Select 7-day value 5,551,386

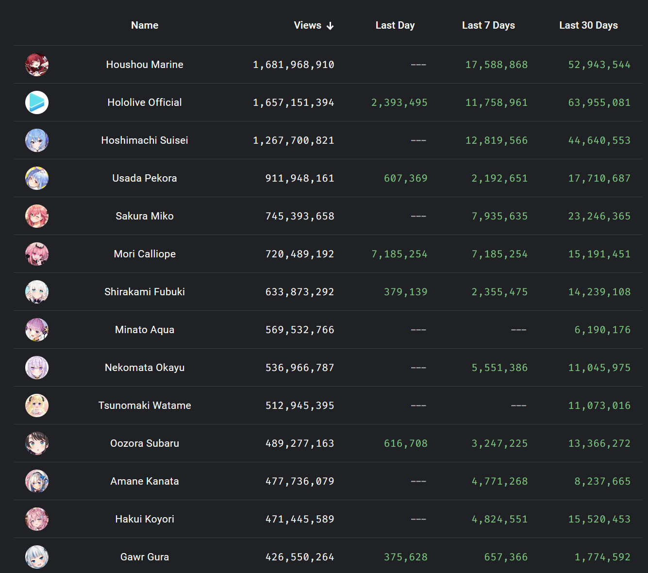click(x=499, y=368)
